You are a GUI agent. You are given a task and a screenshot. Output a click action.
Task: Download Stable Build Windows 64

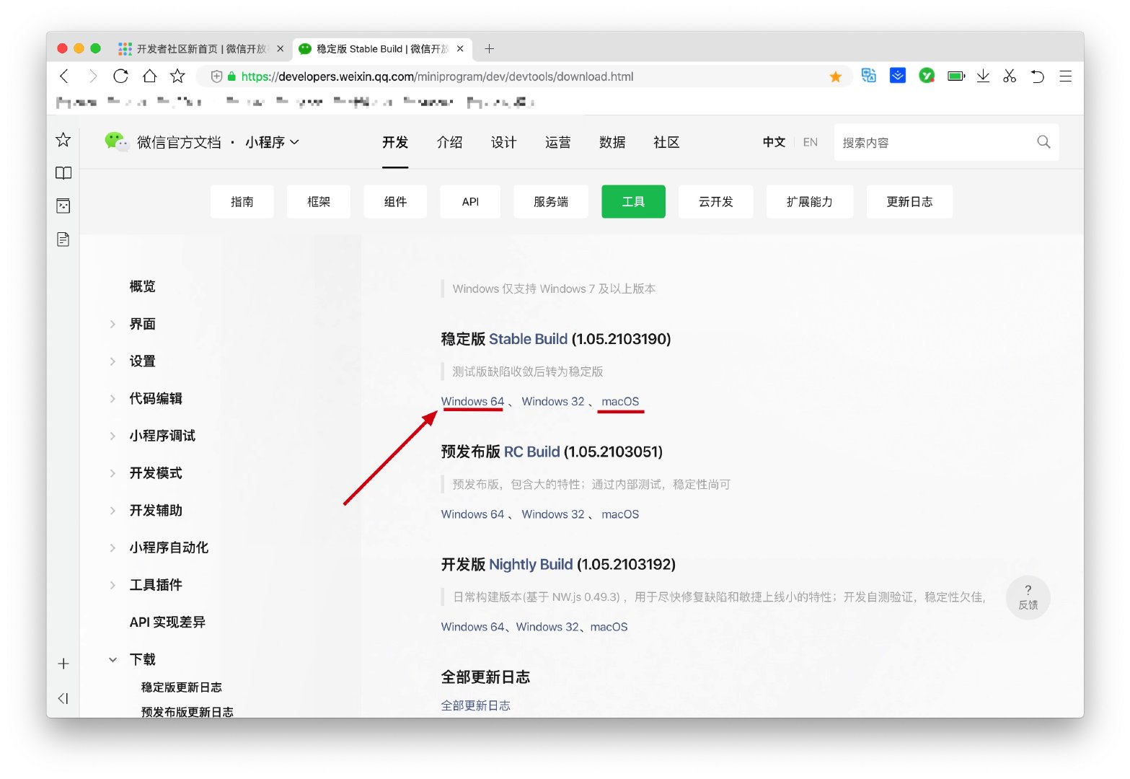point(472,402)
